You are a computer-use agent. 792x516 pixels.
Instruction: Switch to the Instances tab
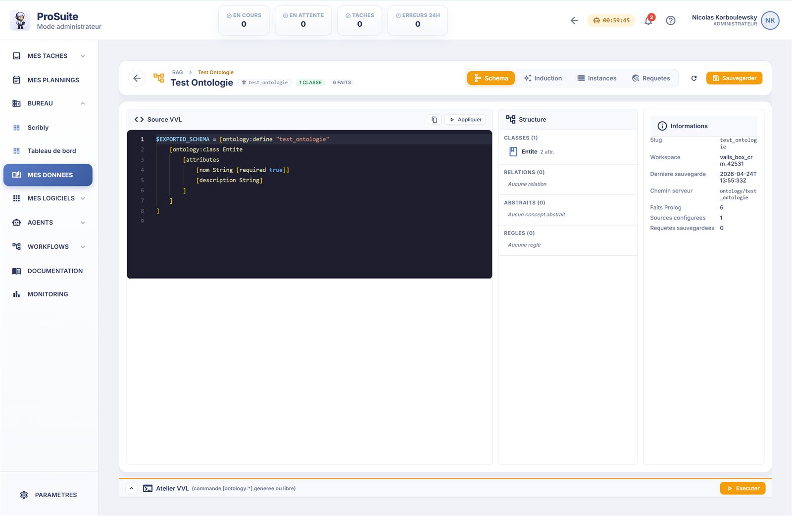coord(596,78)
